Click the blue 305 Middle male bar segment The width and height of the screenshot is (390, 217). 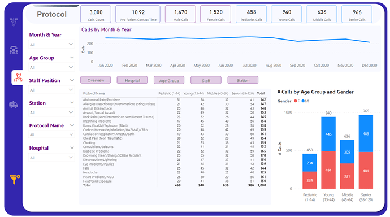[347, 152]
